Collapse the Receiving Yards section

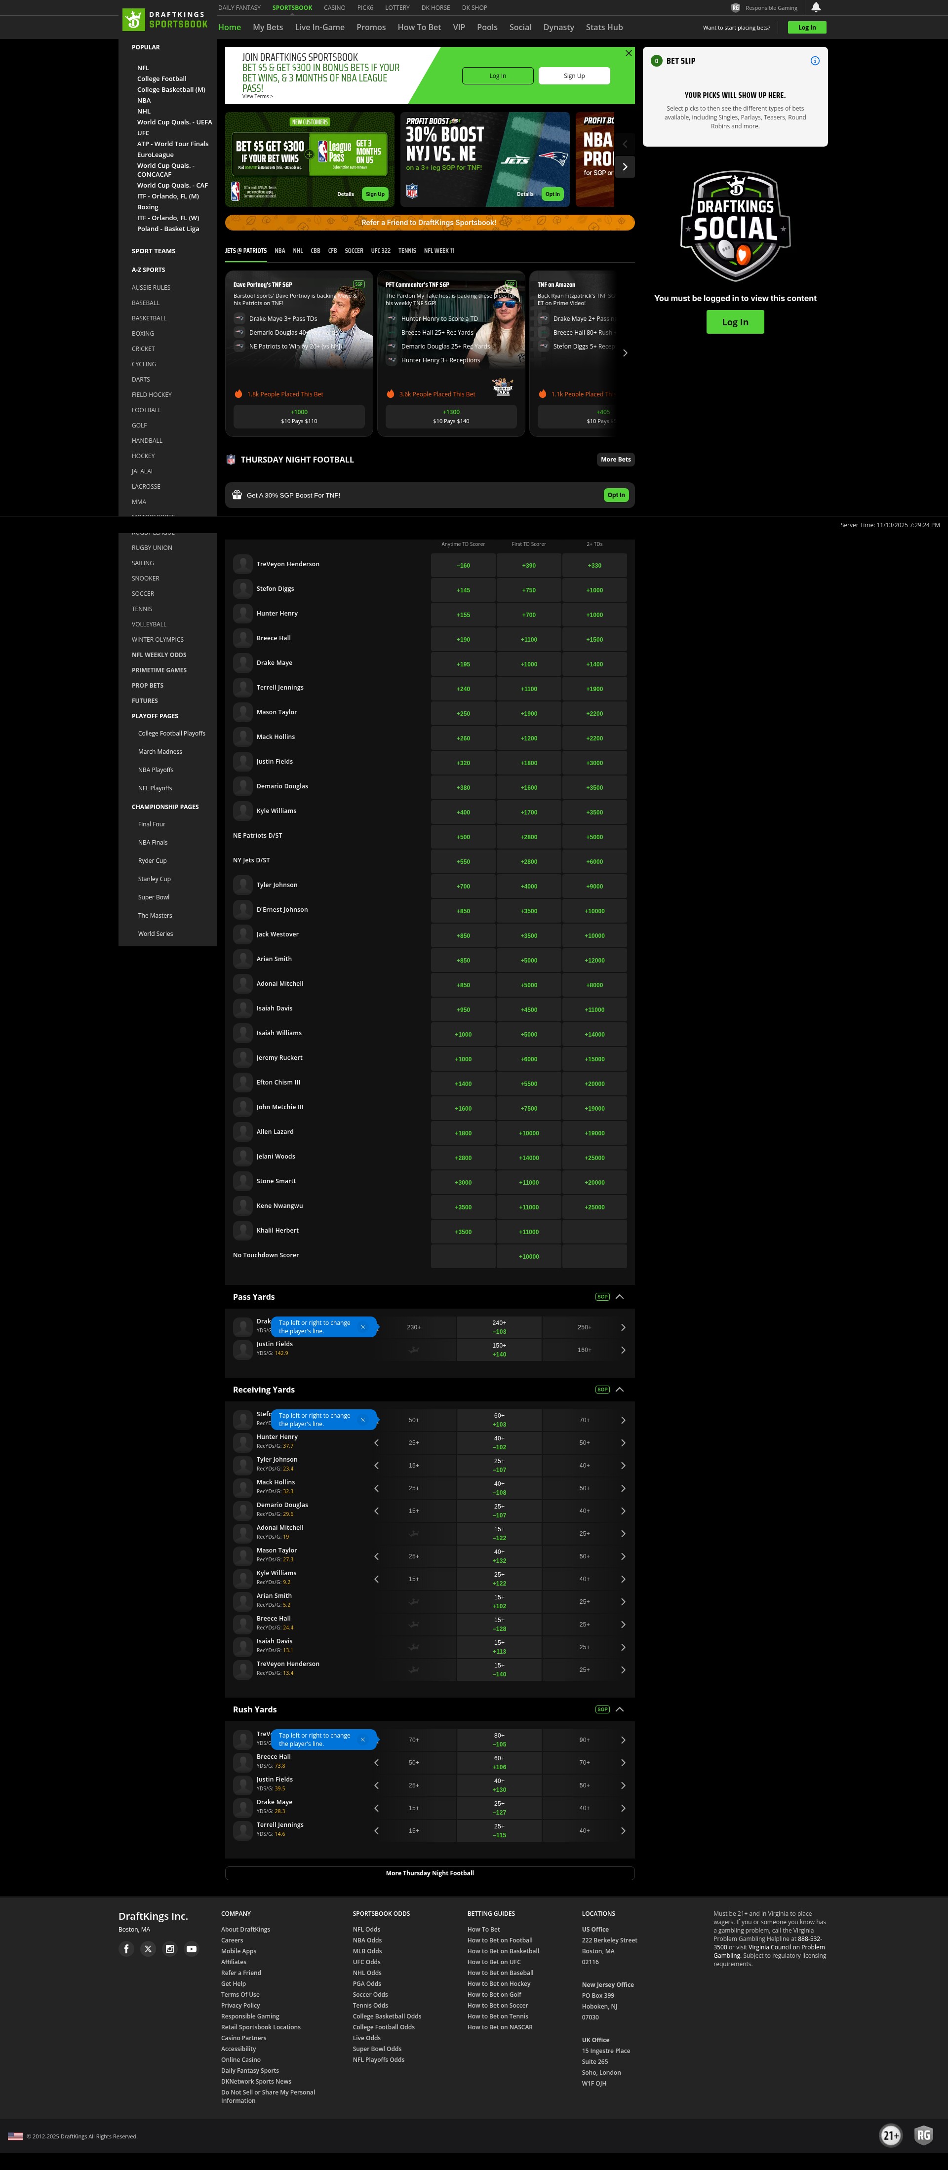[x=619, y=1389]
